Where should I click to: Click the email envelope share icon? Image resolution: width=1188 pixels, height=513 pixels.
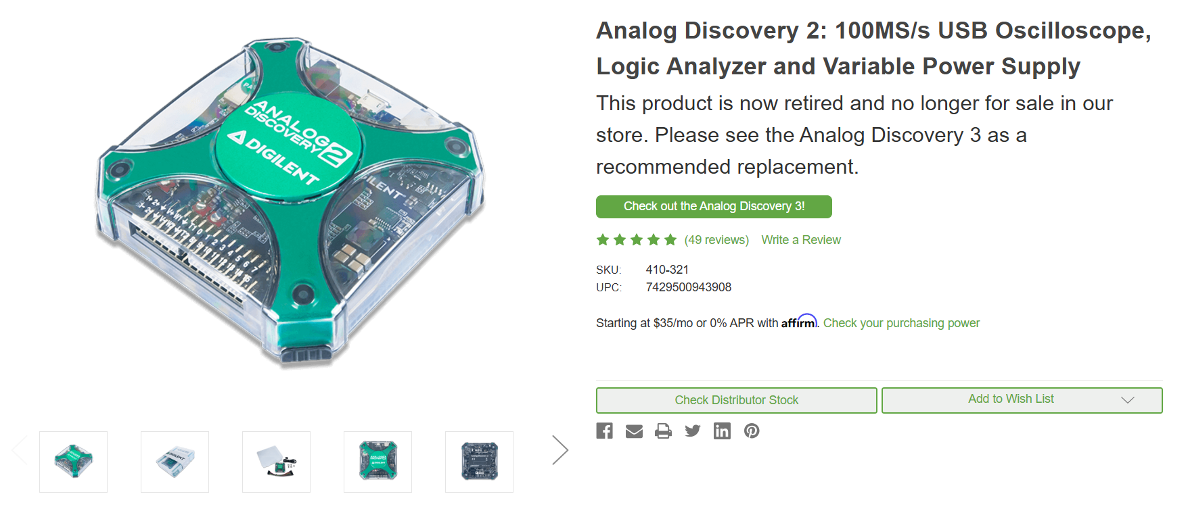click(x=634, y=431)
